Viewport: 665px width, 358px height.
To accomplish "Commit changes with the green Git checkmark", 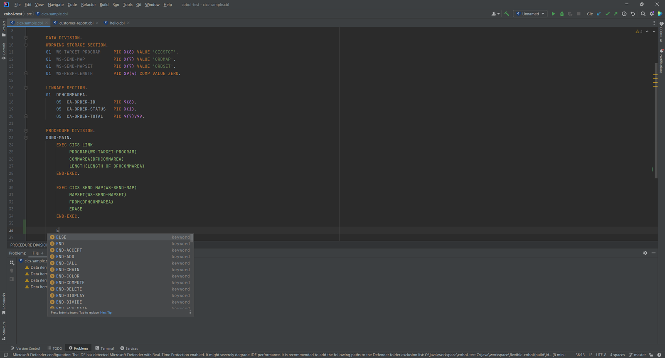I will point(607,14).
